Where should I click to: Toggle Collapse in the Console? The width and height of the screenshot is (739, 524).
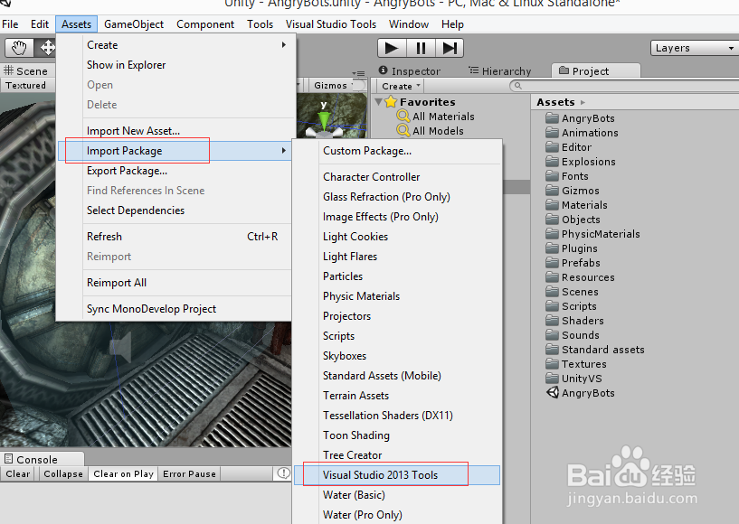tap(63, 474)
